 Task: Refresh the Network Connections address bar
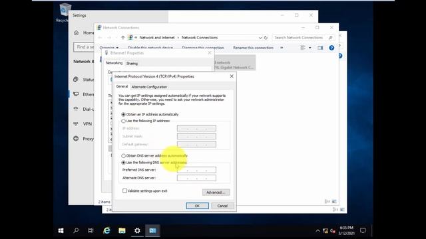(266, 38)
